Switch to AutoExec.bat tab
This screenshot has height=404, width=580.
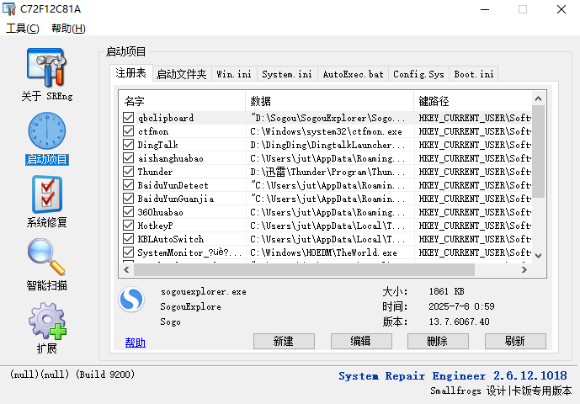(x=353, y=74)
